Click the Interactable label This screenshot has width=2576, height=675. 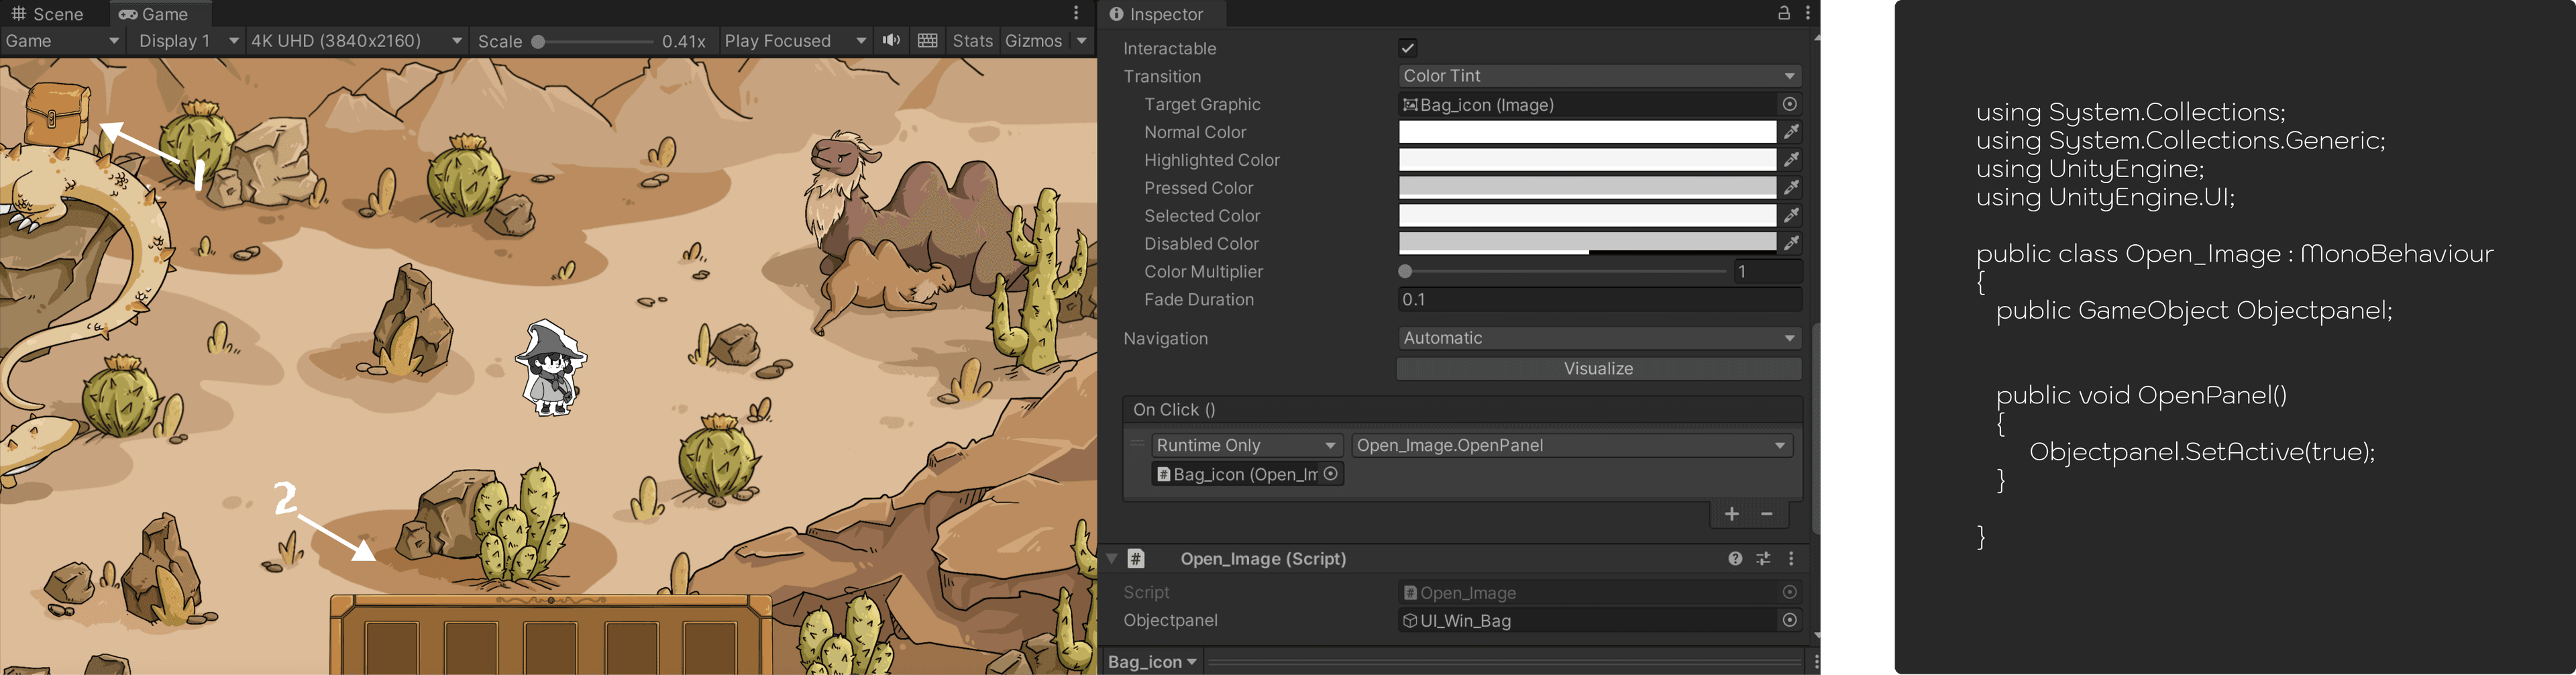click(1169, 48)
